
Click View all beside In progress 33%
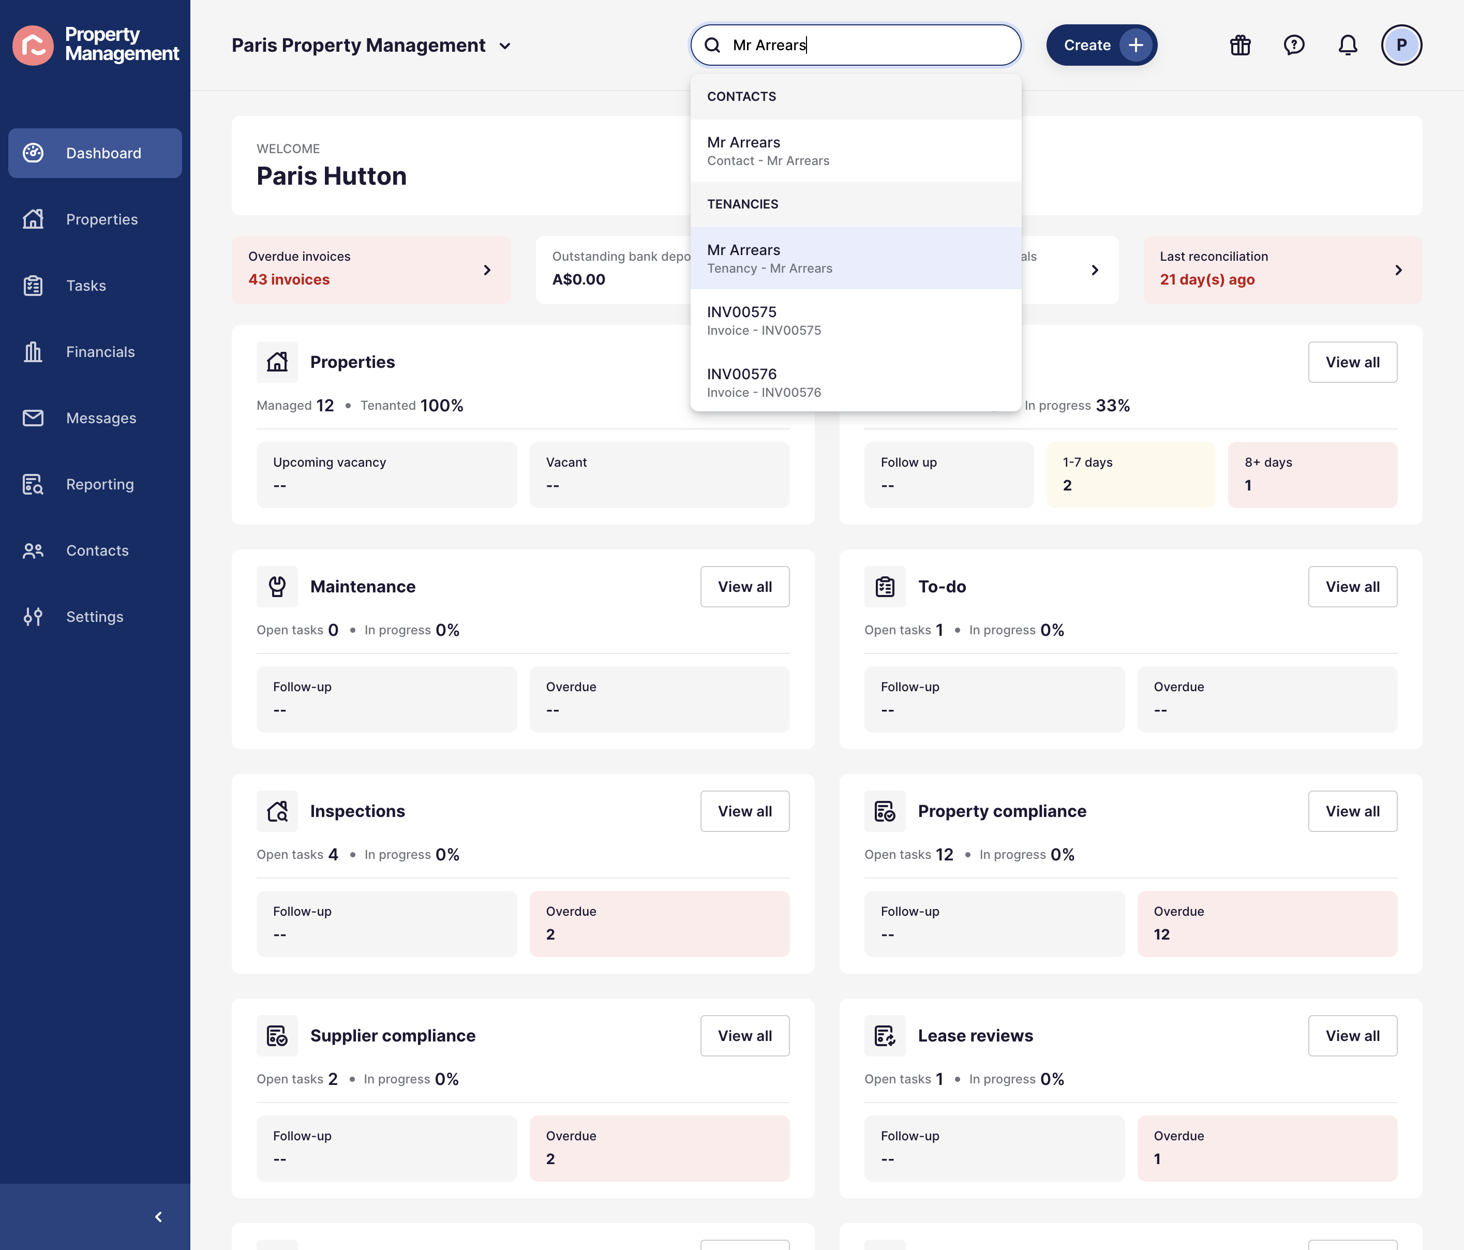(1352, 362)
